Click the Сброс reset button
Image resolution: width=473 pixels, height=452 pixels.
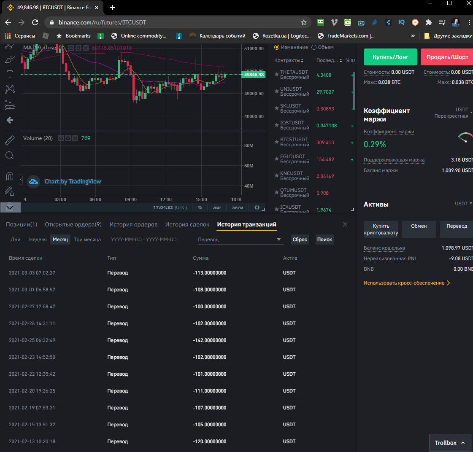(x=300, y=239)
